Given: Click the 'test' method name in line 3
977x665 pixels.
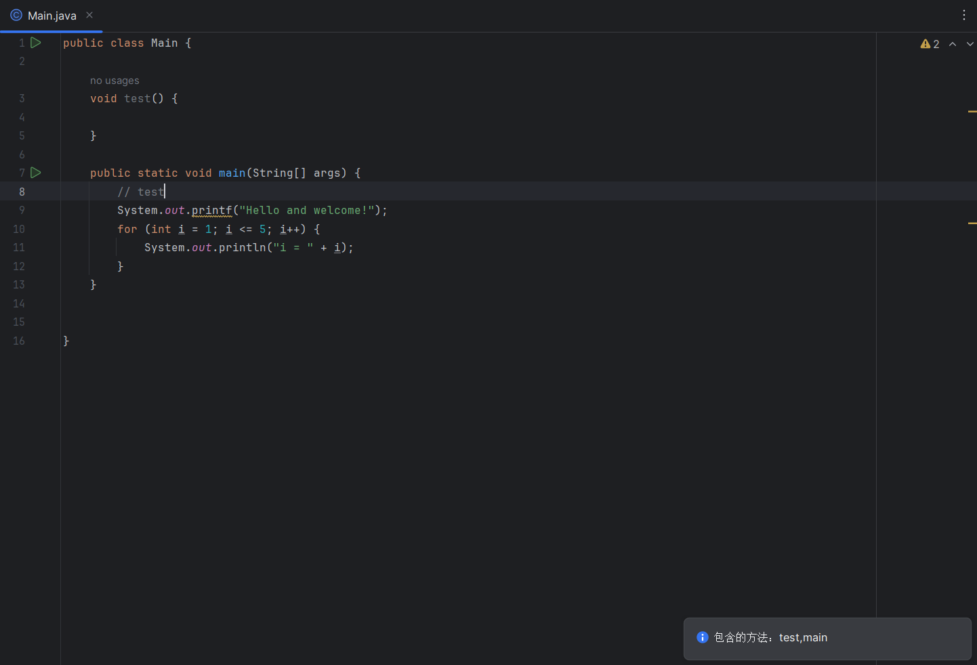Looking at the screenshot, I should pos(138,99).
